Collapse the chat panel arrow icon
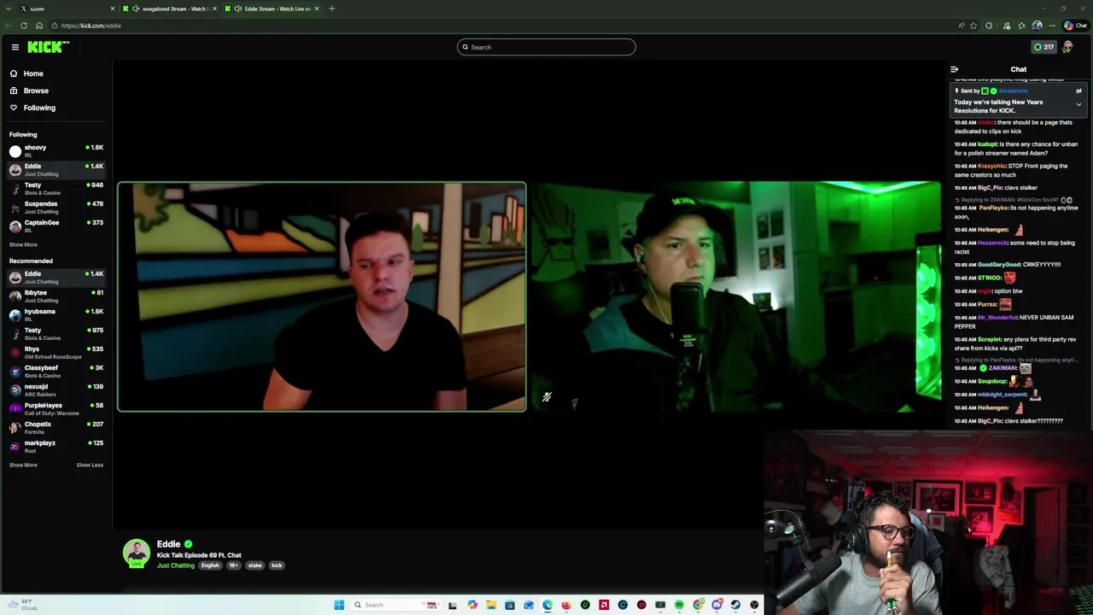 tap(954, 69)
